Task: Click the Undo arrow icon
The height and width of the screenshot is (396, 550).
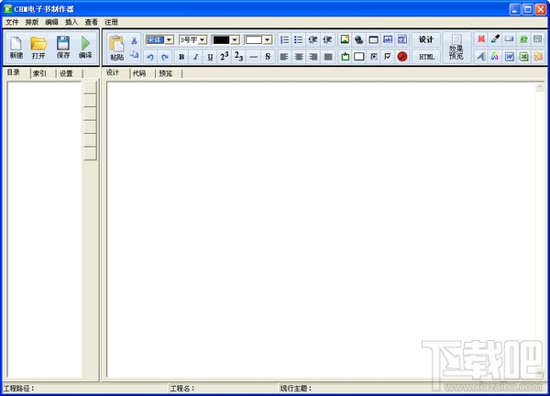Action: click(x=150, y=57)
